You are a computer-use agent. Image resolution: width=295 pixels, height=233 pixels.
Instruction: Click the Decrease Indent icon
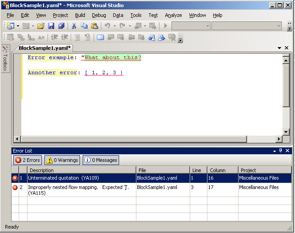coord(54,37)
